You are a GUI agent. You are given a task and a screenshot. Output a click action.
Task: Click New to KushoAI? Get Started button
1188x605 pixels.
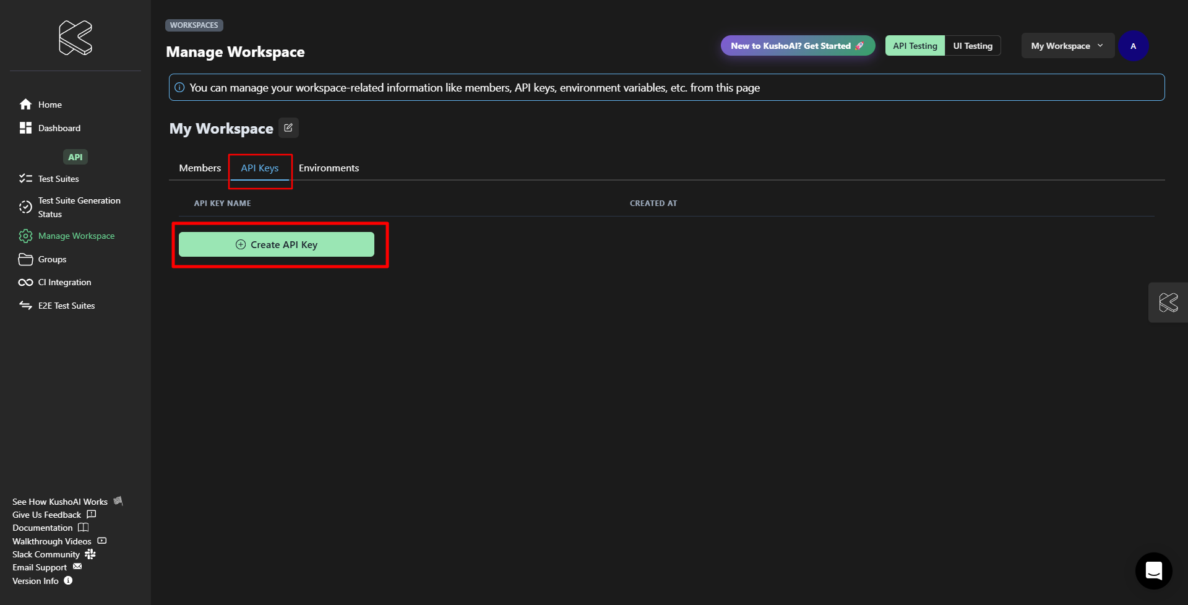(798, 46)
